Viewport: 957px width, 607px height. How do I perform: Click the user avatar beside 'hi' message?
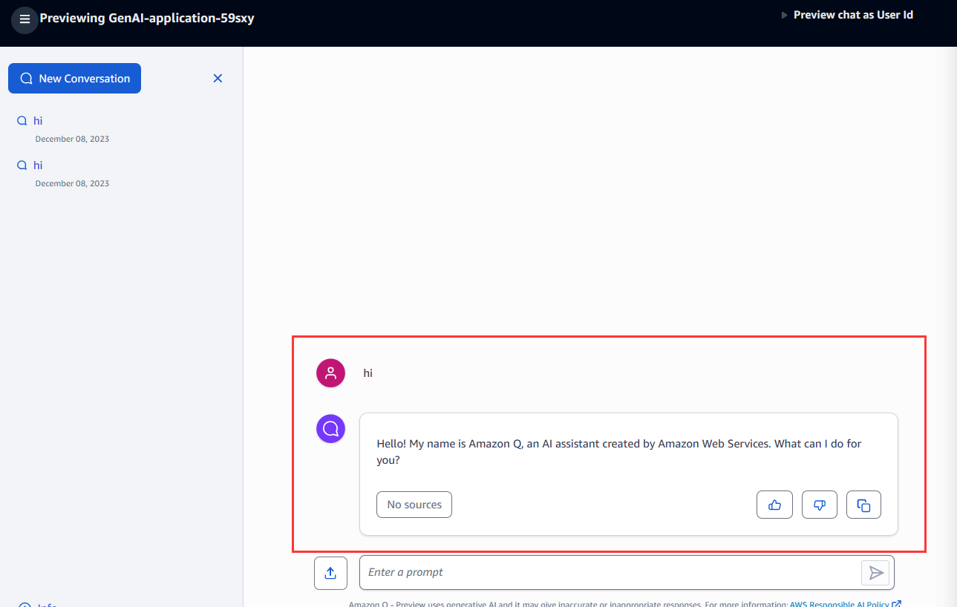[330, 373]
